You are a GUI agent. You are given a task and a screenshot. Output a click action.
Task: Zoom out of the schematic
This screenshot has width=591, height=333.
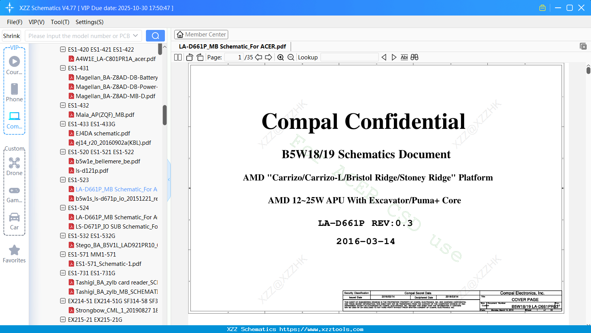coord(291,57)
